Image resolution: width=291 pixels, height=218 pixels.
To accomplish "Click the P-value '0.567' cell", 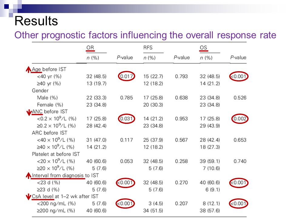I will point(181,140).
